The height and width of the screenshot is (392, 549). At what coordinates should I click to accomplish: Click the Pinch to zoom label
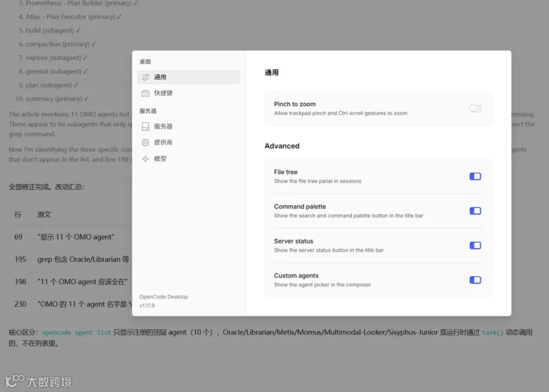click(295, 104)
